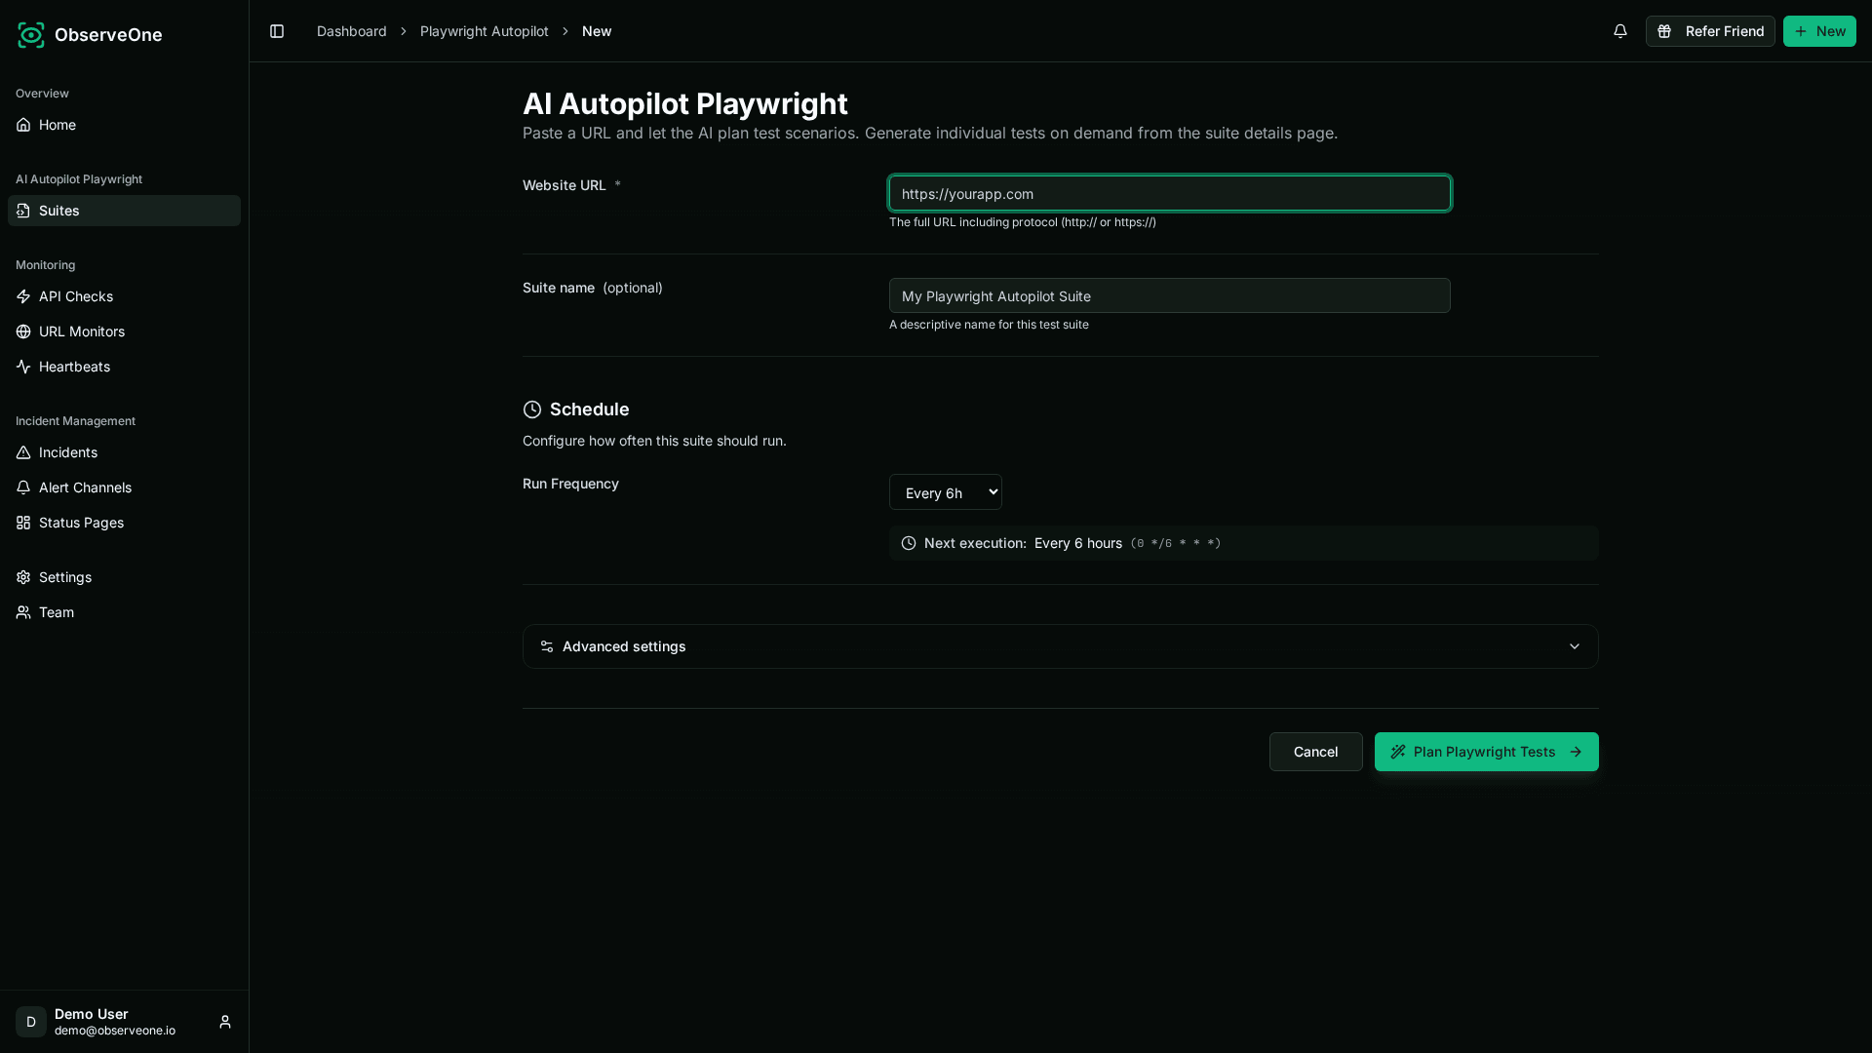Open Settings from sidebar
Screen dimensions: 1872x1053
(x=124, y=577)
